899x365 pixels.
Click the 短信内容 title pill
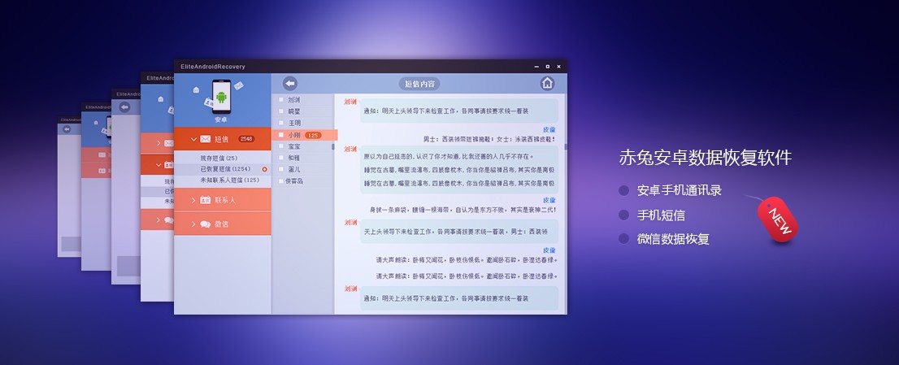tap(419, 84)
